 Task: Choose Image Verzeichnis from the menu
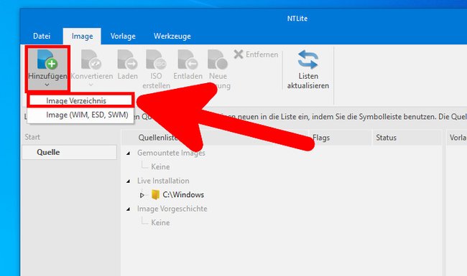pos(80,100)
